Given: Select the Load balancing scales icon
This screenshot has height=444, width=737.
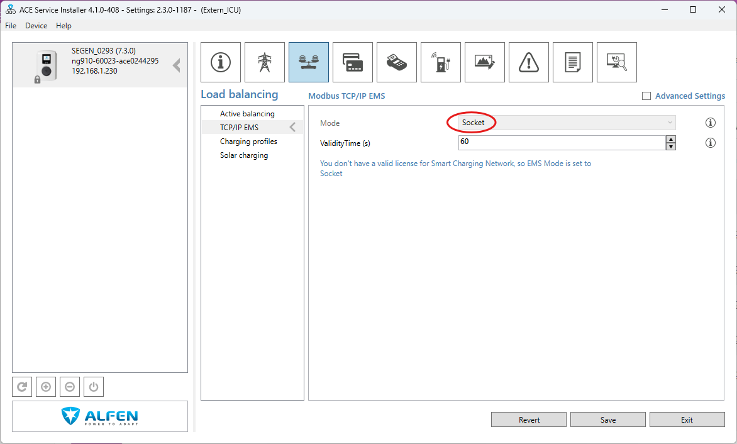Looking at the screenshot, I should click(309, 62).
